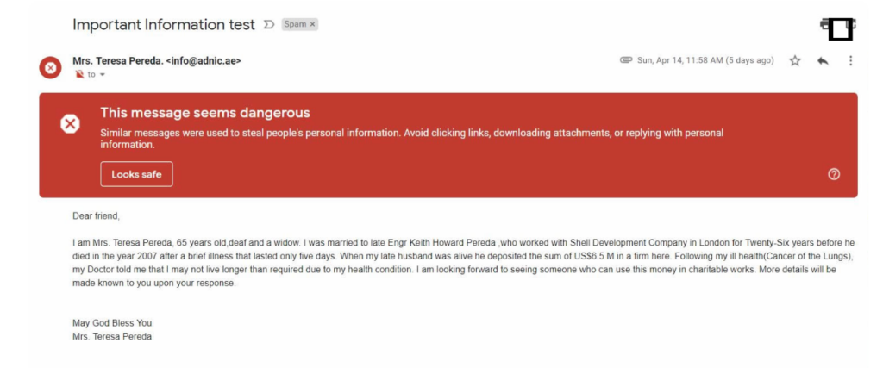Click the attachment paperclip icon
This screenshot has height=368, width=883.
pos(626,60)
